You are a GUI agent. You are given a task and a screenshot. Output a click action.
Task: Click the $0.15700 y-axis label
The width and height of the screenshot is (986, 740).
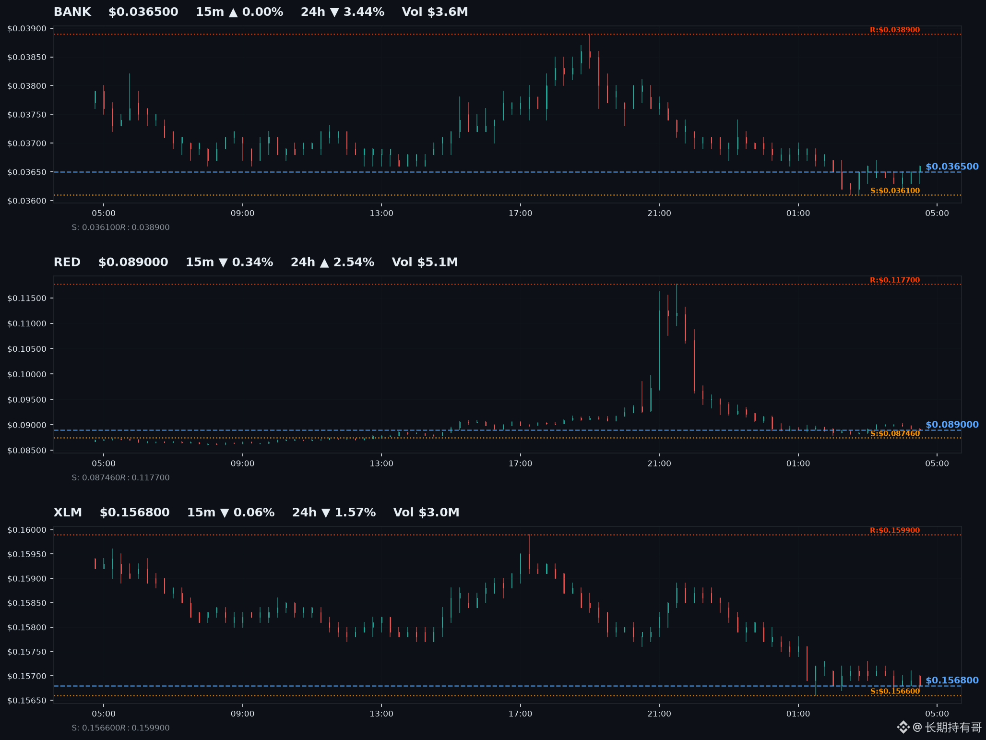click(x=27, y=676)
